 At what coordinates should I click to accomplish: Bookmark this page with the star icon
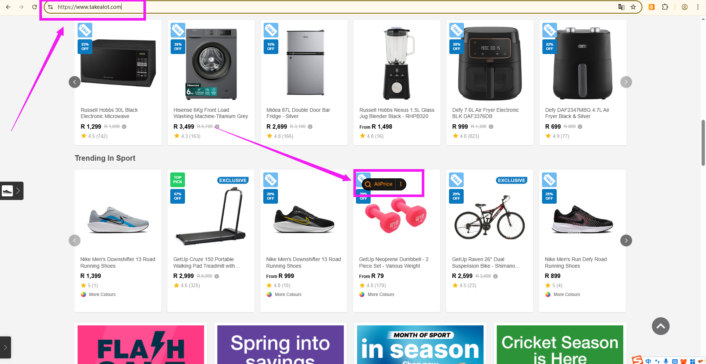click(x=633, y=7)
